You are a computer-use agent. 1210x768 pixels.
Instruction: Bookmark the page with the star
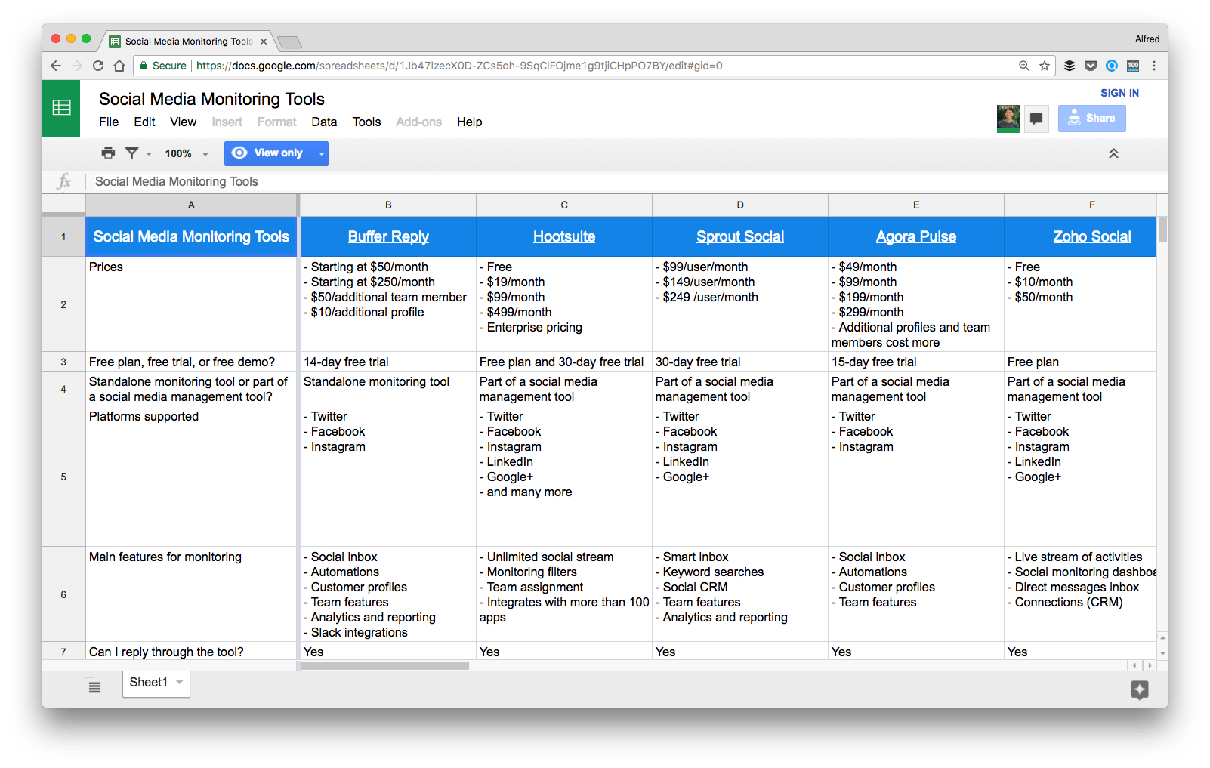(x=1045, y=66)
